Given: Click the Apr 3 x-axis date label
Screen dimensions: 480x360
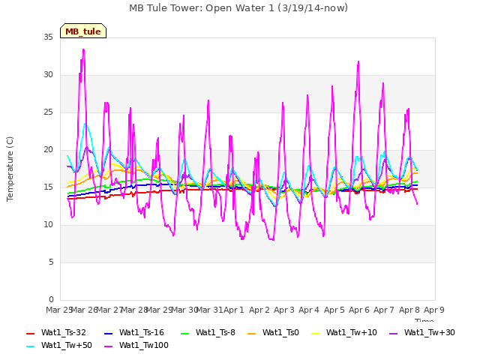Looking at the screenshot, I should (x=284, y=310).
